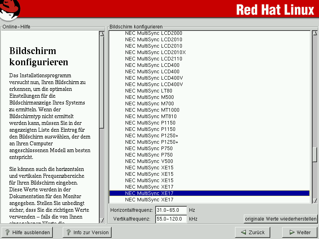The width and height of the screenshot is (319, 239).
Task: Choose NEC MultiSync LCD2110 monitor
Action: 154,59
